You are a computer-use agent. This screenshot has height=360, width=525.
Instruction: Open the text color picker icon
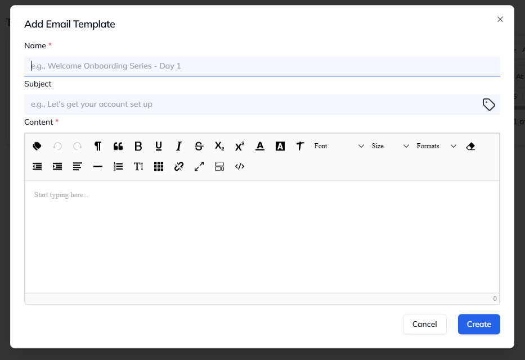pos(259,146)
